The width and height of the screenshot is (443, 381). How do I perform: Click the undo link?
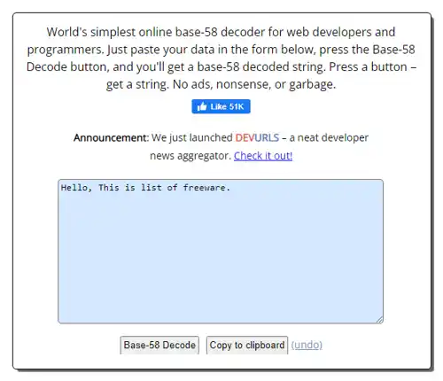pos(307,345)
